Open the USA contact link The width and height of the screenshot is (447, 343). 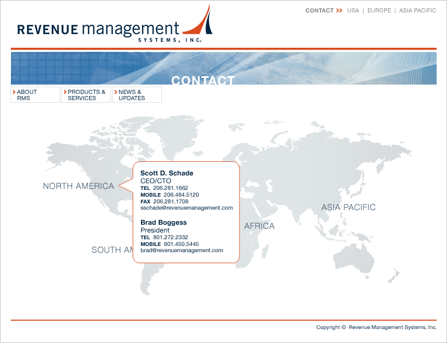tap(353, 10)
